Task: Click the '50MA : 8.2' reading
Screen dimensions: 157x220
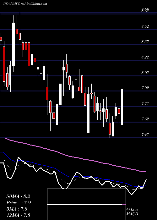Action: point(18,196)
